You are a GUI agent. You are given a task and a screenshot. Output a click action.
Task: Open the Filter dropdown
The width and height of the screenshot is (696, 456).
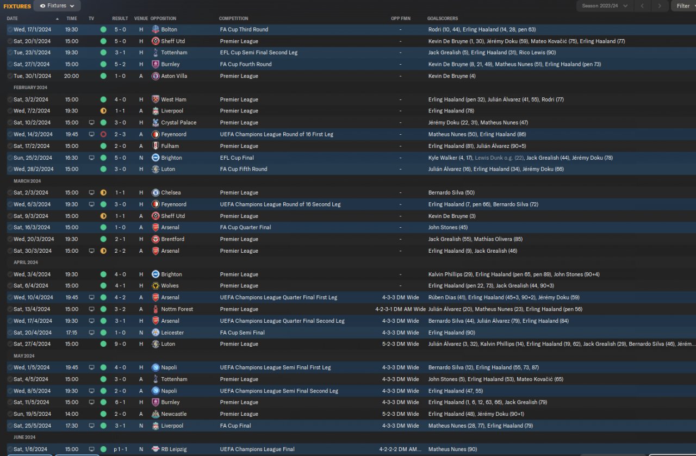683,6
